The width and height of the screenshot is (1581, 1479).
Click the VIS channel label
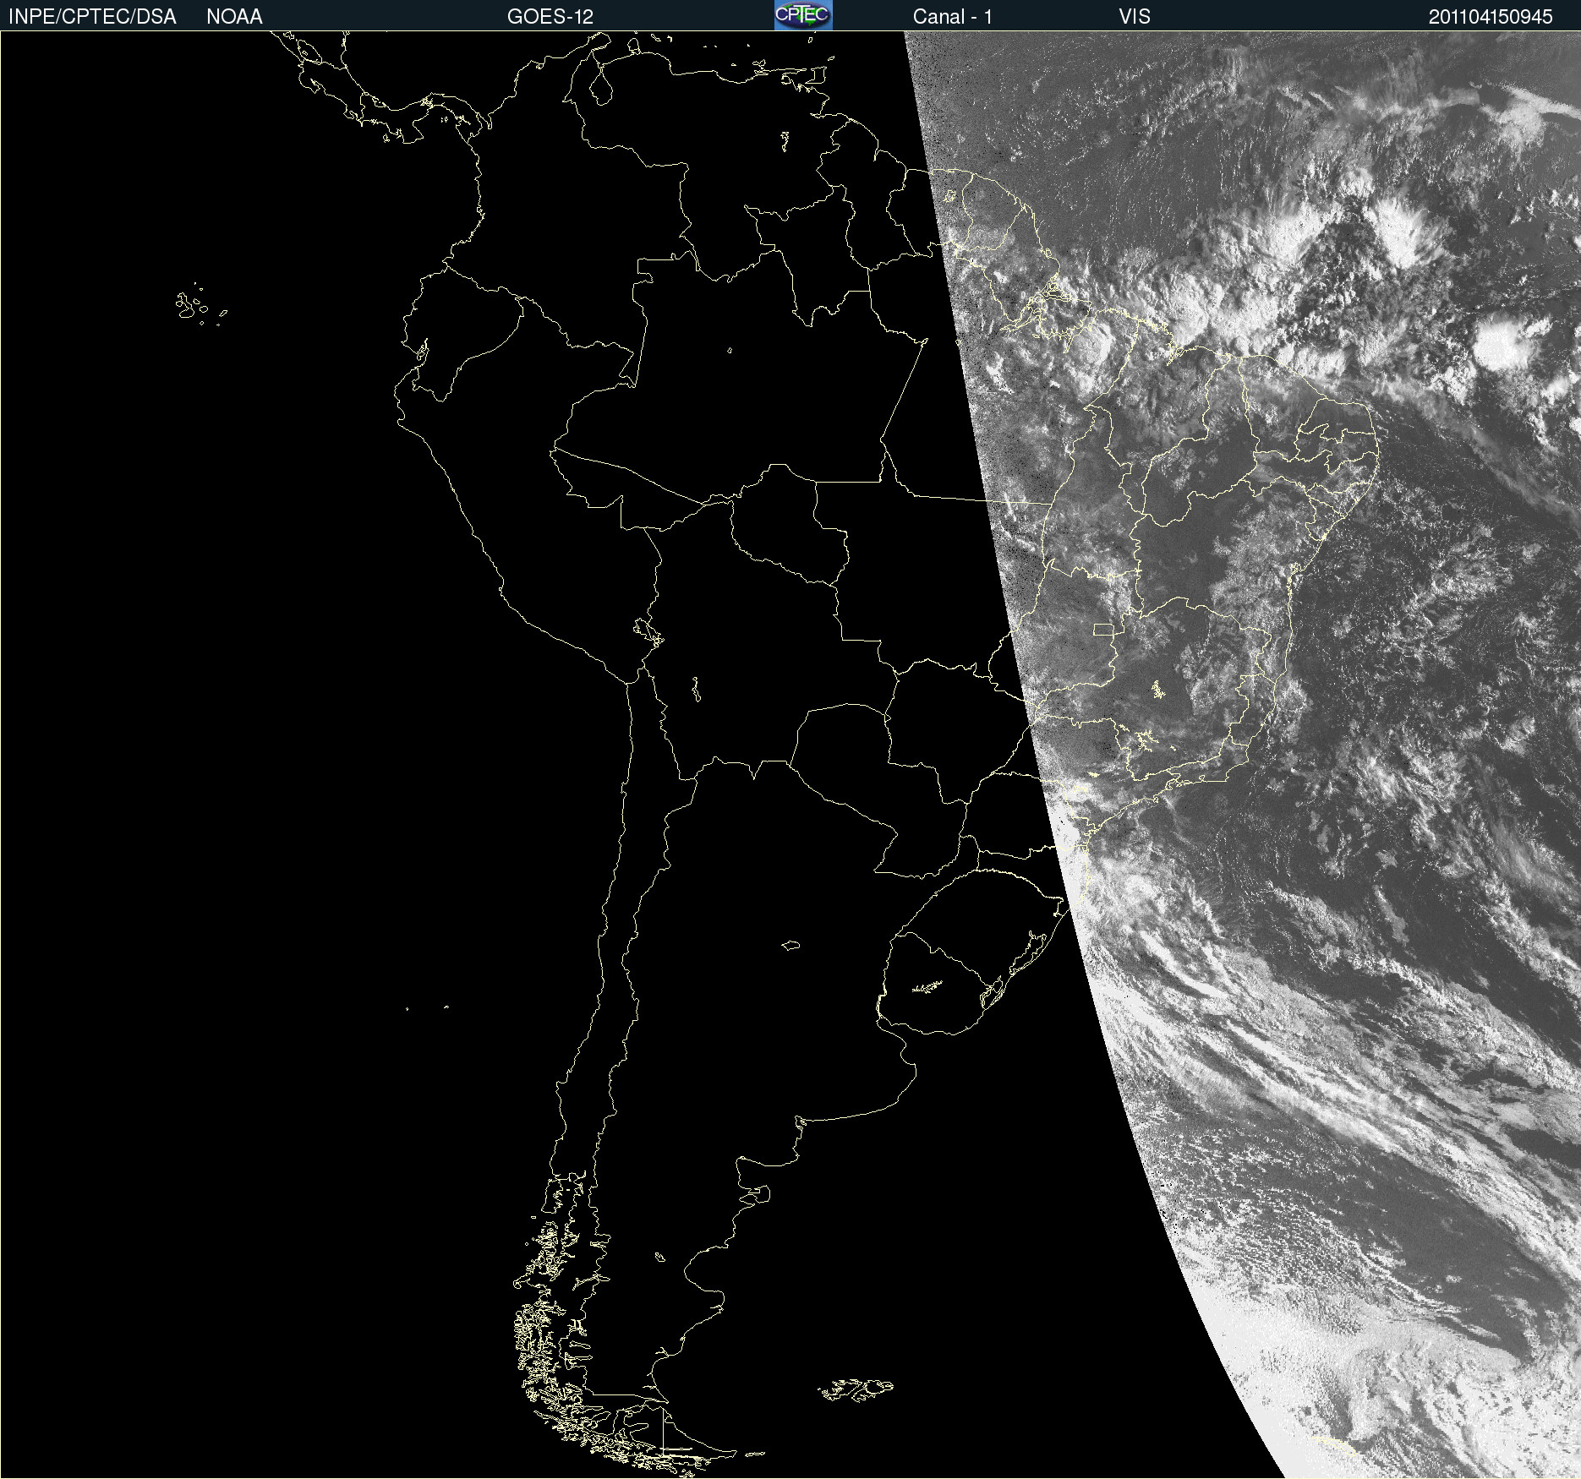(x=1135, y=17)
